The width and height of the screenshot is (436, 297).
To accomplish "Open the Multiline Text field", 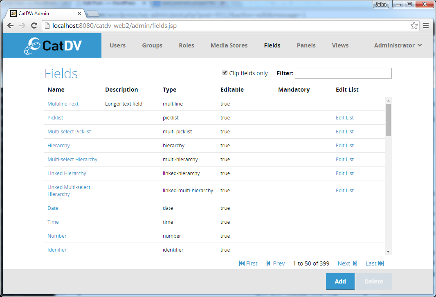I will (63, 104).
